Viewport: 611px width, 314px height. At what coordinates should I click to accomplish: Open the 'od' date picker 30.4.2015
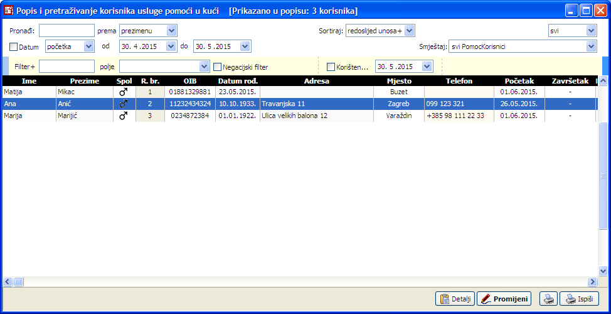coord(171,46)
